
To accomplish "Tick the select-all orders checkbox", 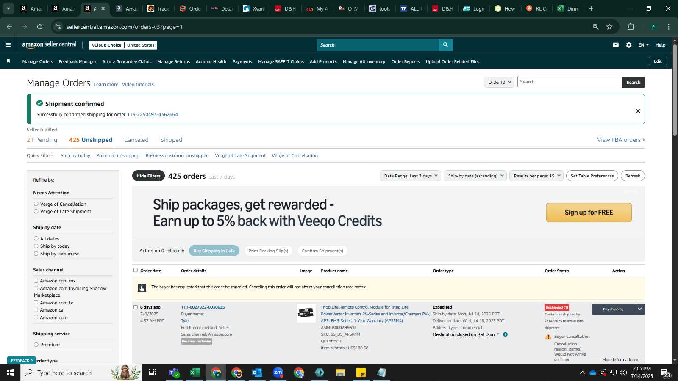I will click(136, 270).
